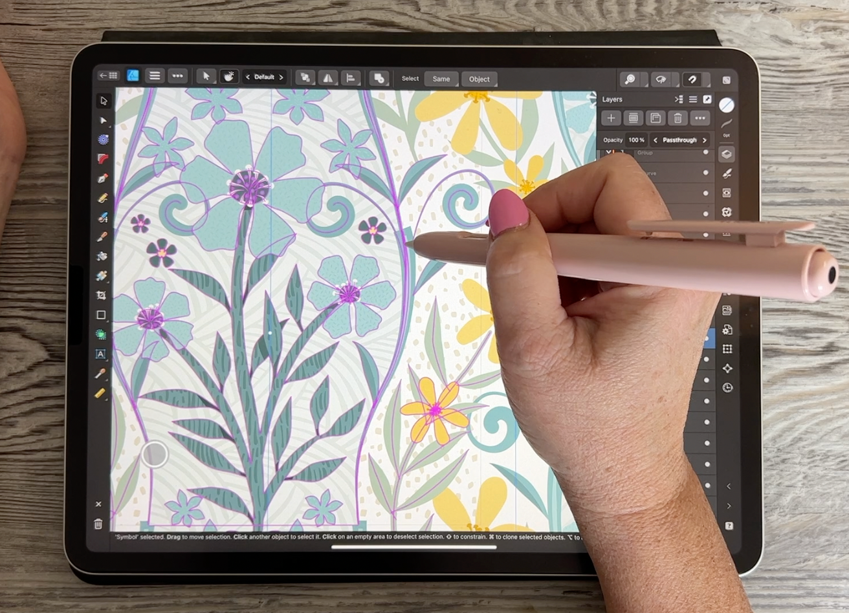Image resolution: width=849 pixels, height=613 pixels.
Task: Open the Object selection dropdown
Action: [x=479, y=79]
